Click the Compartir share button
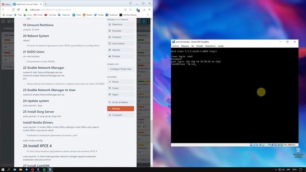The image size is (306, 172). 120,115
